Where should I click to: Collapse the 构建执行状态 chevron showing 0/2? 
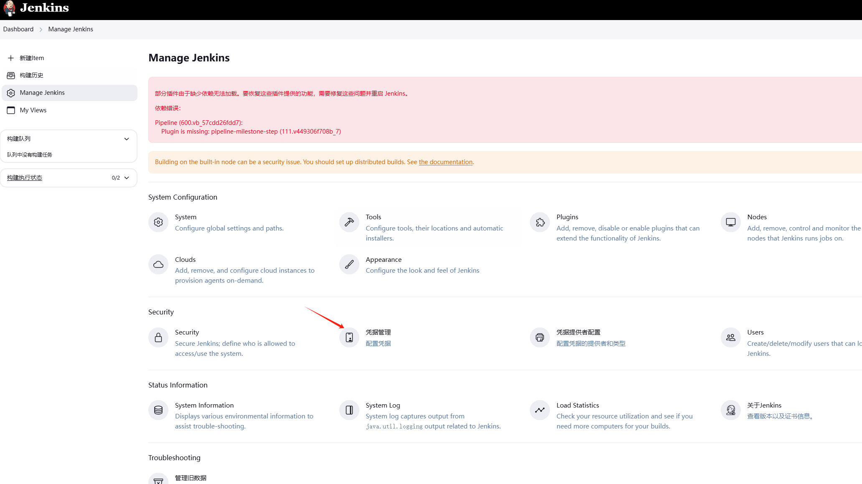coord(127,178)
